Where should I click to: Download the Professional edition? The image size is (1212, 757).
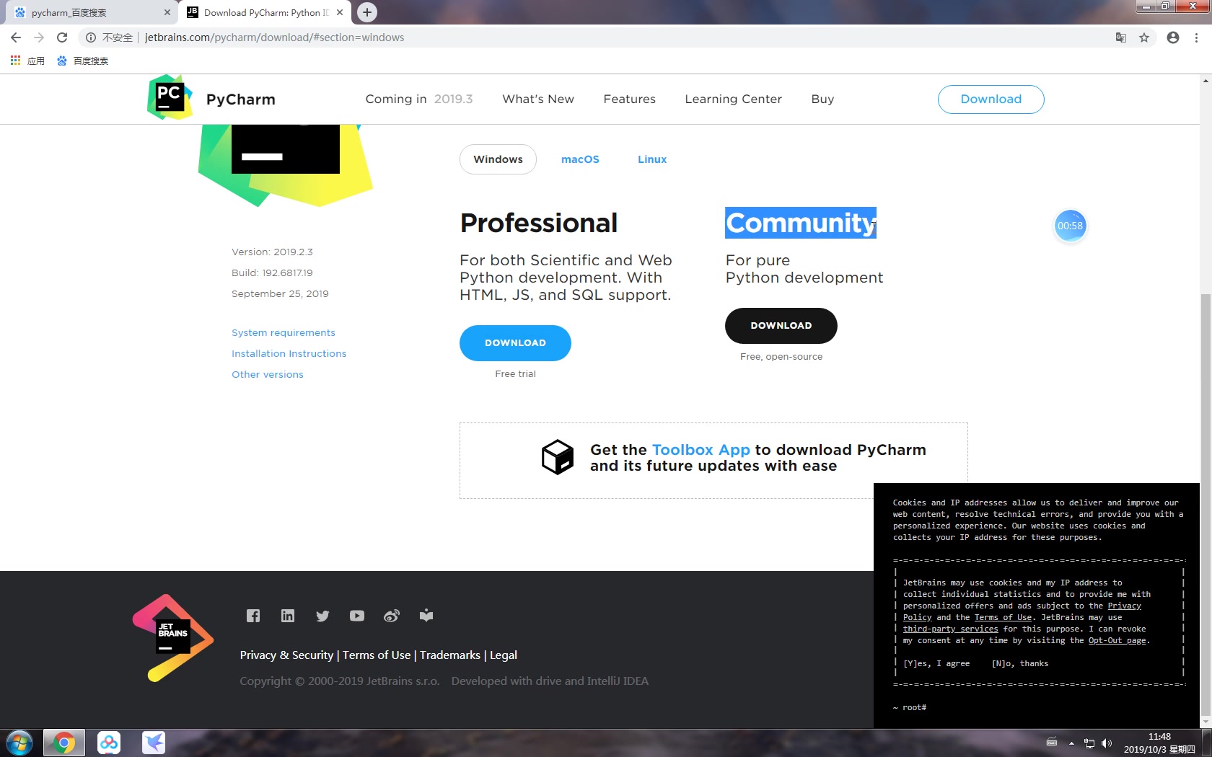[x=515, y=343]
